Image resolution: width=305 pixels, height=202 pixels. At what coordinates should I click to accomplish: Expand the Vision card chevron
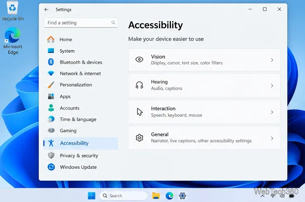point(272,60)
